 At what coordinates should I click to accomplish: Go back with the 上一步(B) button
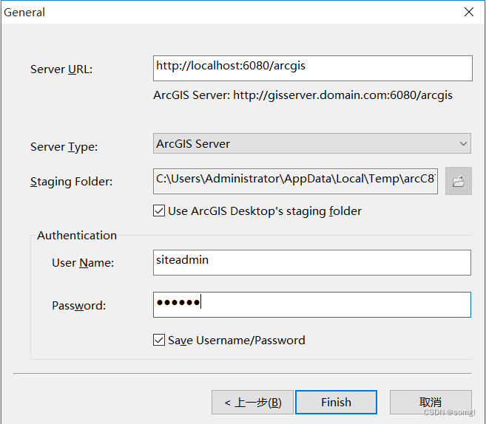tap(252, 403)
